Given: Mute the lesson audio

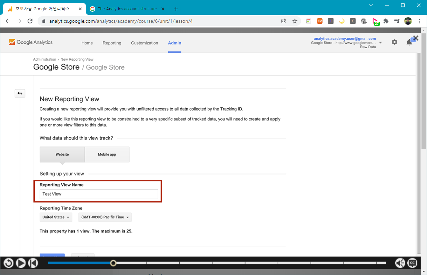Looking at the screenshot, I should point(400,263).
